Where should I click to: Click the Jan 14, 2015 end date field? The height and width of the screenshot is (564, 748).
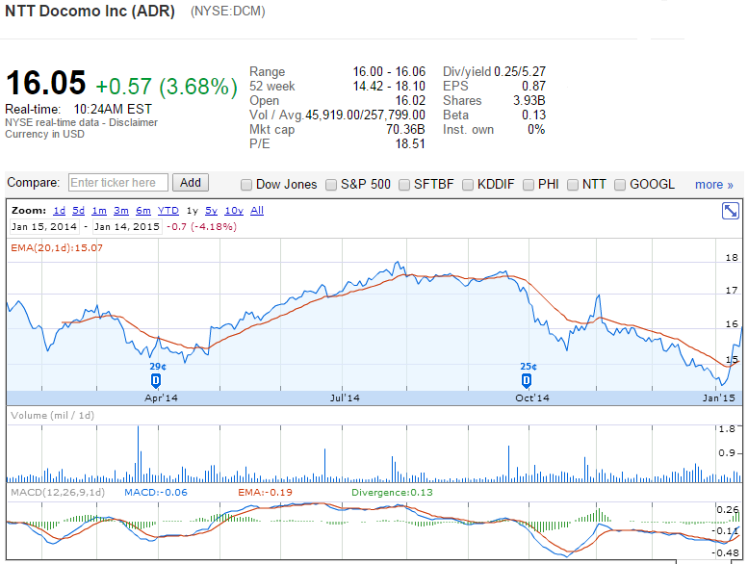[x=127, y=227]
